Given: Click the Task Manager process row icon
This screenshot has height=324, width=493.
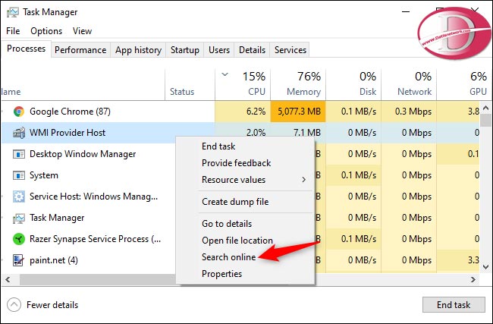Looking at the screenshot, I should [x=19, y=218].
